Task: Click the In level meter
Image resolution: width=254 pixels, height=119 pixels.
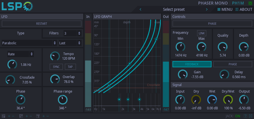Action: tap(88, 64)
